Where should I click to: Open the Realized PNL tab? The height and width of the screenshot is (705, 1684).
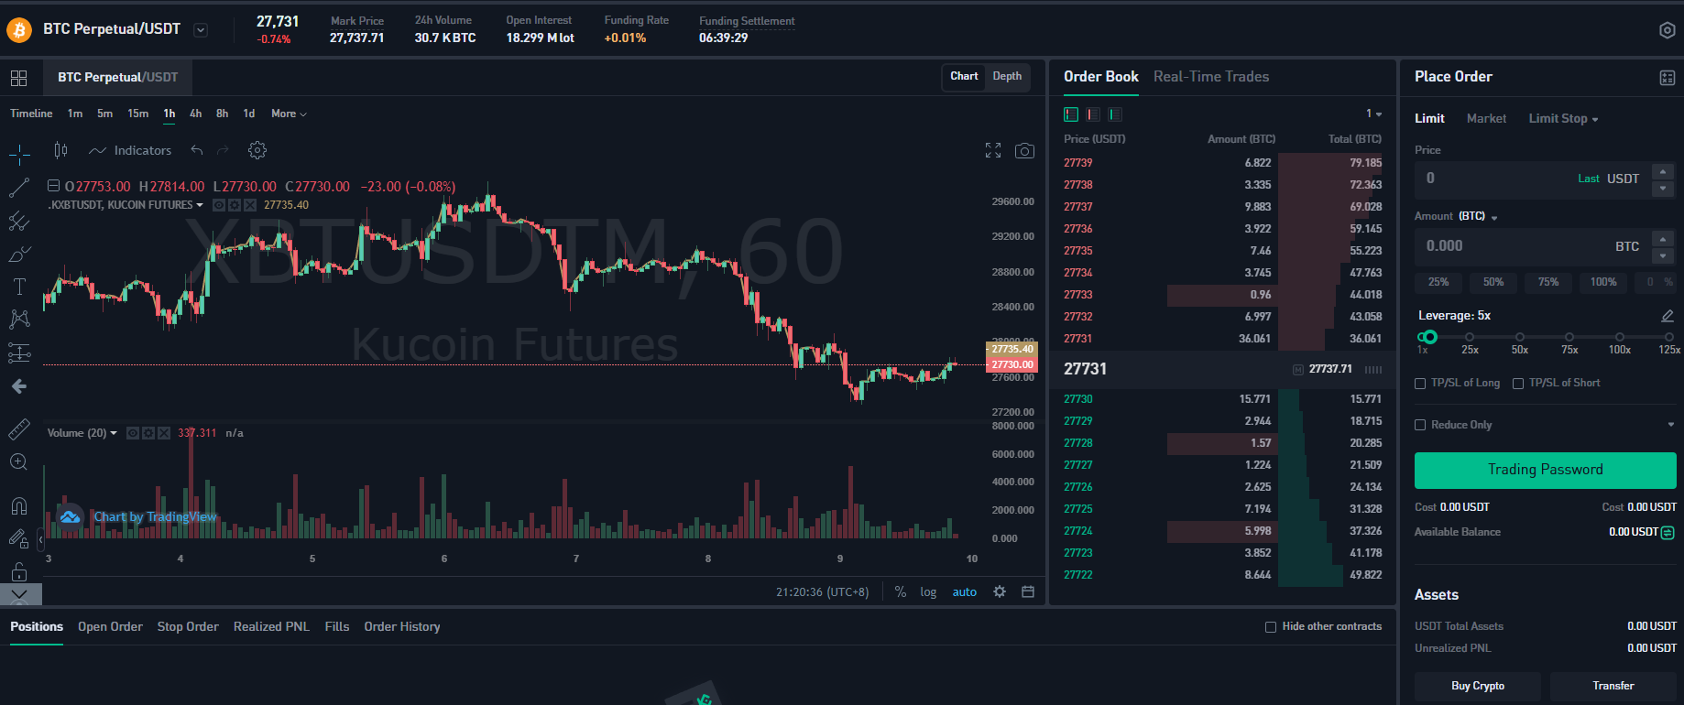click(271, 627)
